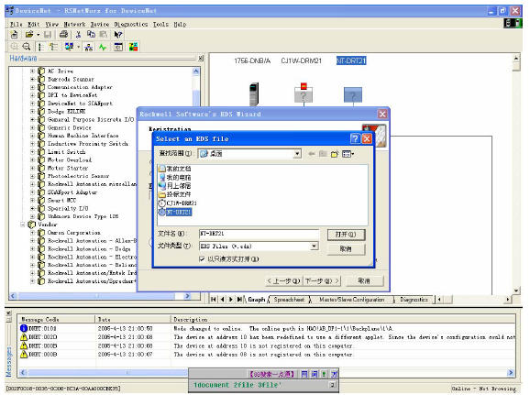Image resolution: width=530 pixels, height=395 pixels.
Task: Click the file name input field
Action: point(259,234)
